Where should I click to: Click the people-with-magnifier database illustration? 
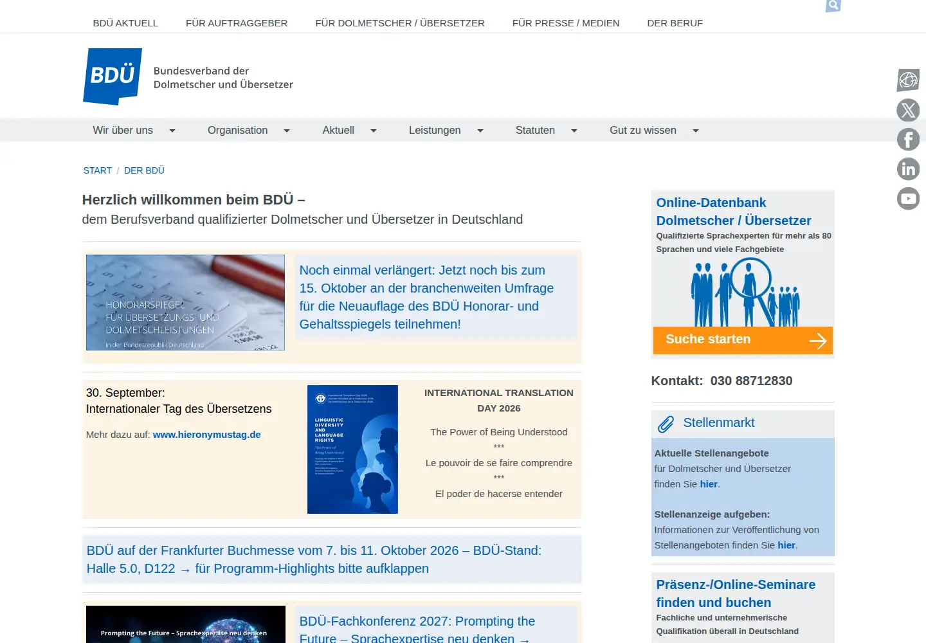tap(745, 293)
